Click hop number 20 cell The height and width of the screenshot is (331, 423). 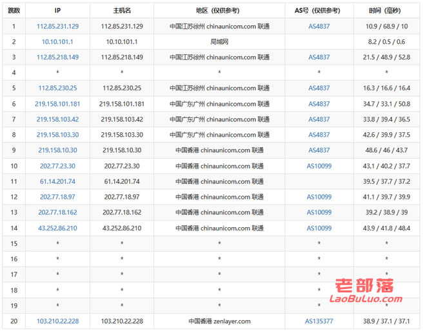coord(14,321)
